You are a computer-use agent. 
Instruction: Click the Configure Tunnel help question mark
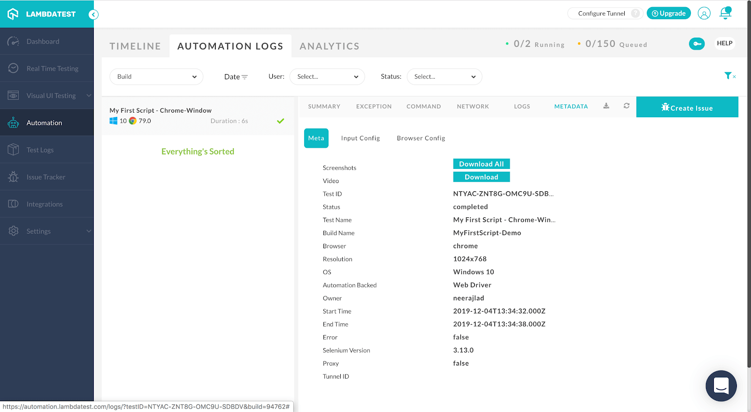click(636, 13)
